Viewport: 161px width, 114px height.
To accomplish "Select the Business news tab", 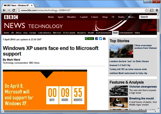I will 82,33.
